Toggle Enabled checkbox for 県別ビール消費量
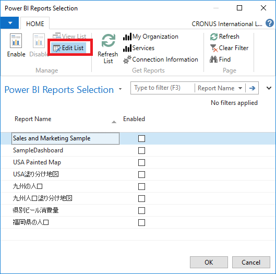This screenshot has width=276, height=274. [141, 210]
